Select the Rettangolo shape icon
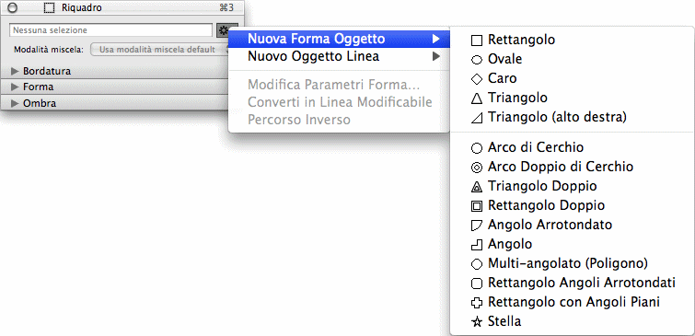 point(476,41)
